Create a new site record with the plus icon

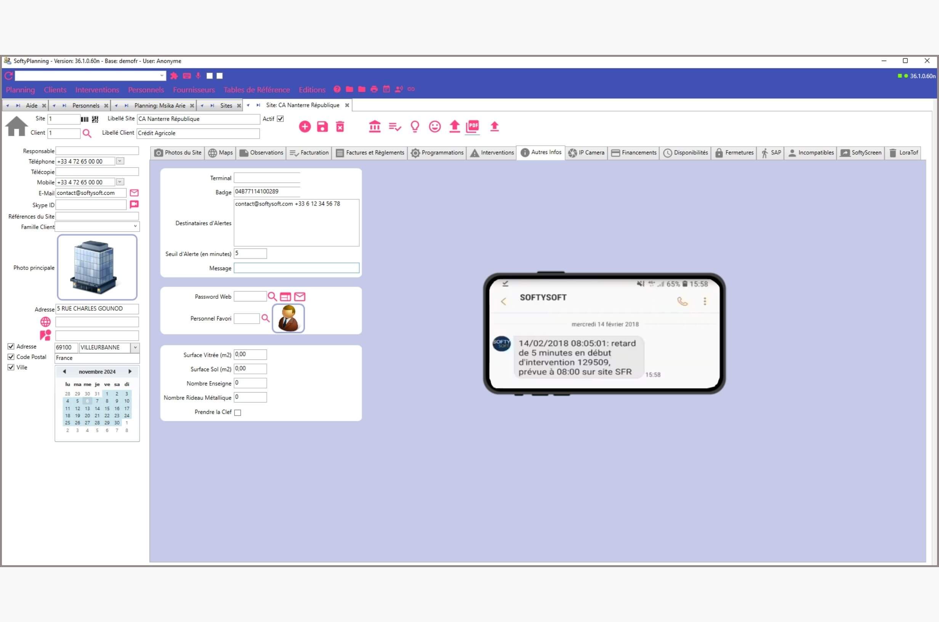tap(304, 127)
